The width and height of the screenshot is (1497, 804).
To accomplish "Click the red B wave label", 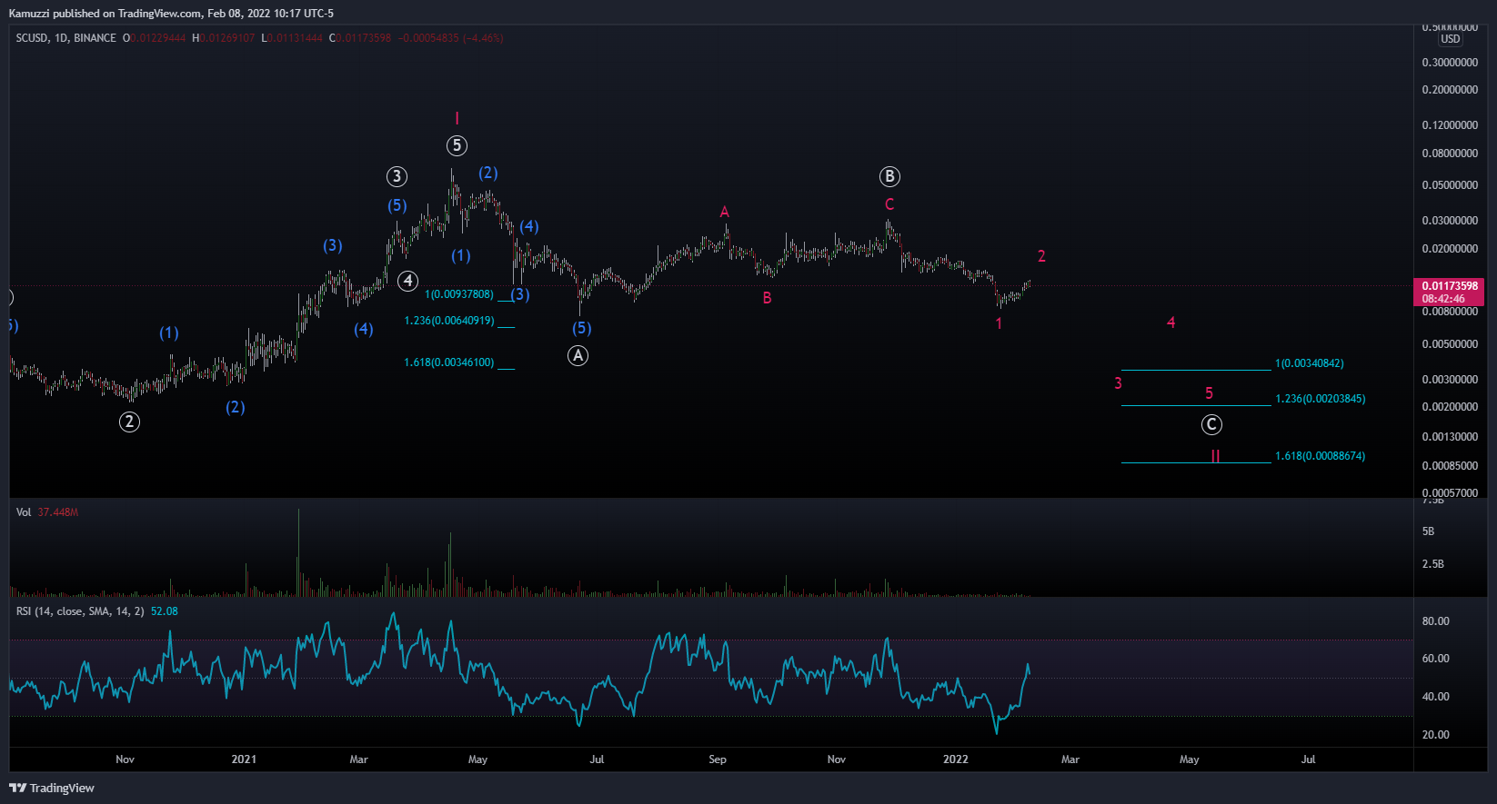I will tap(767, 298).
